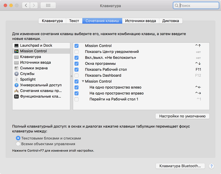Go back with the left chevron button
This screenshot has width=221, height=174.
click(26, 6)
